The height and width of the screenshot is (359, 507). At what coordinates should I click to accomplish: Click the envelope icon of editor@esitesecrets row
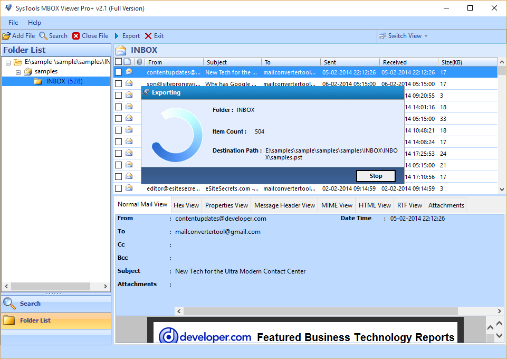click(x=129, y=188)
